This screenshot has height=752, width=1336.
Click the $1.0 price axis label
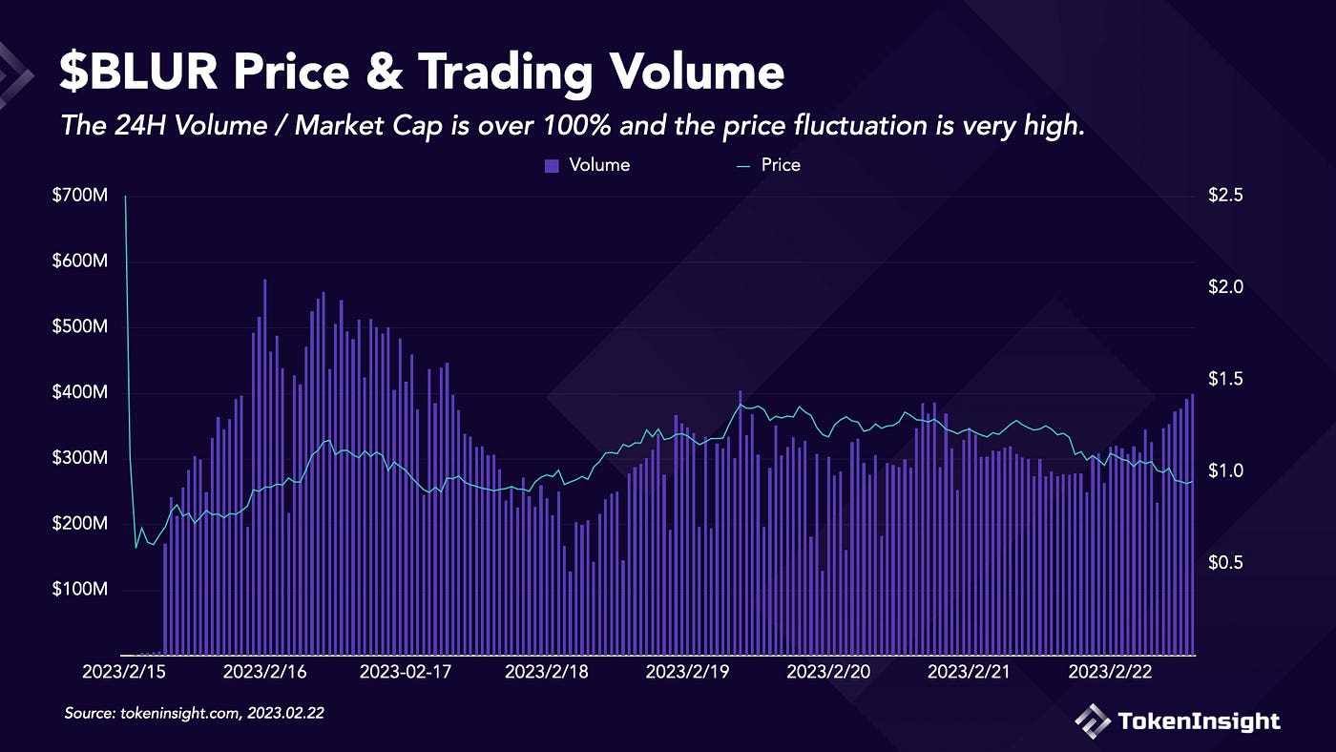pos(1224,471)
